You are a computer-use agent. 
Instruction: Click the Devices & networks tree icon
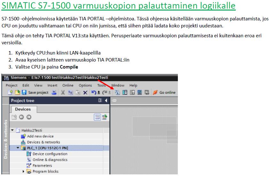[x=23, y=142]
